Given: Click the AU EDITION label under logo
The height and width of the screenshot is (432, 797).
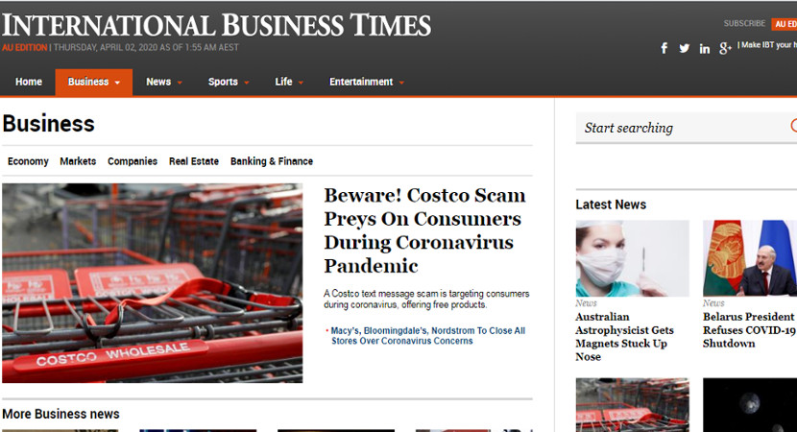Looking at the screenshot, I should pos(24,47).
